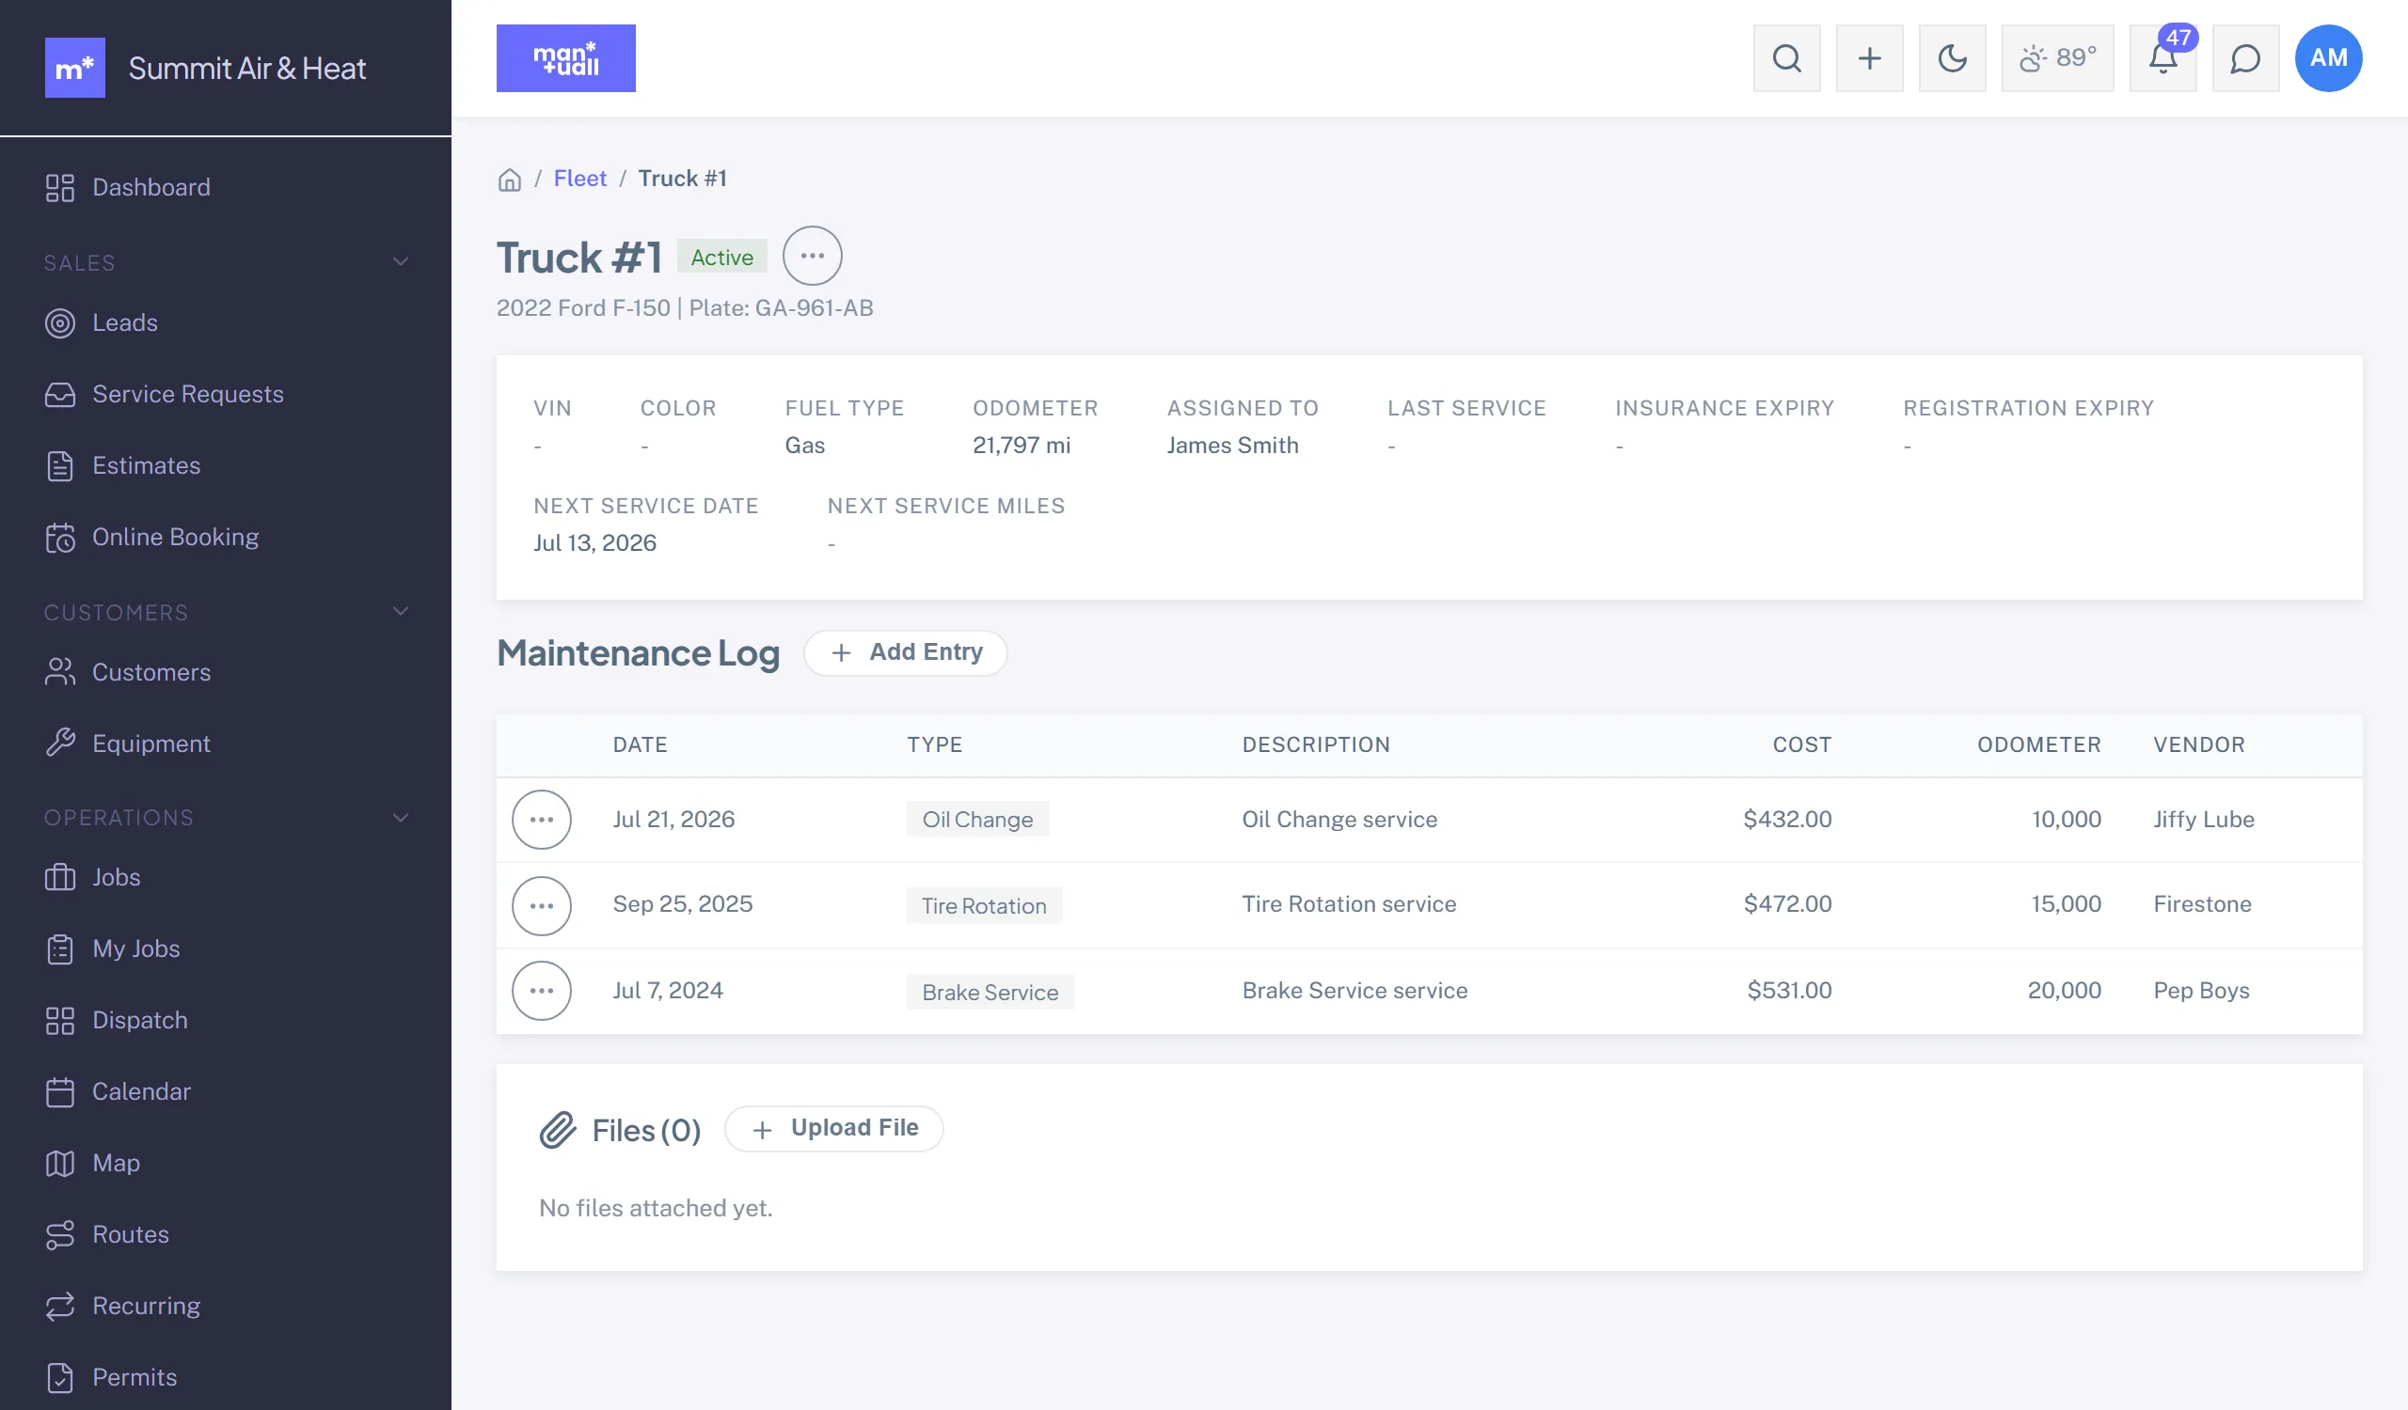Click the Calendar icon in sidebar
2408x1410 pixels.
point(60,1092)
